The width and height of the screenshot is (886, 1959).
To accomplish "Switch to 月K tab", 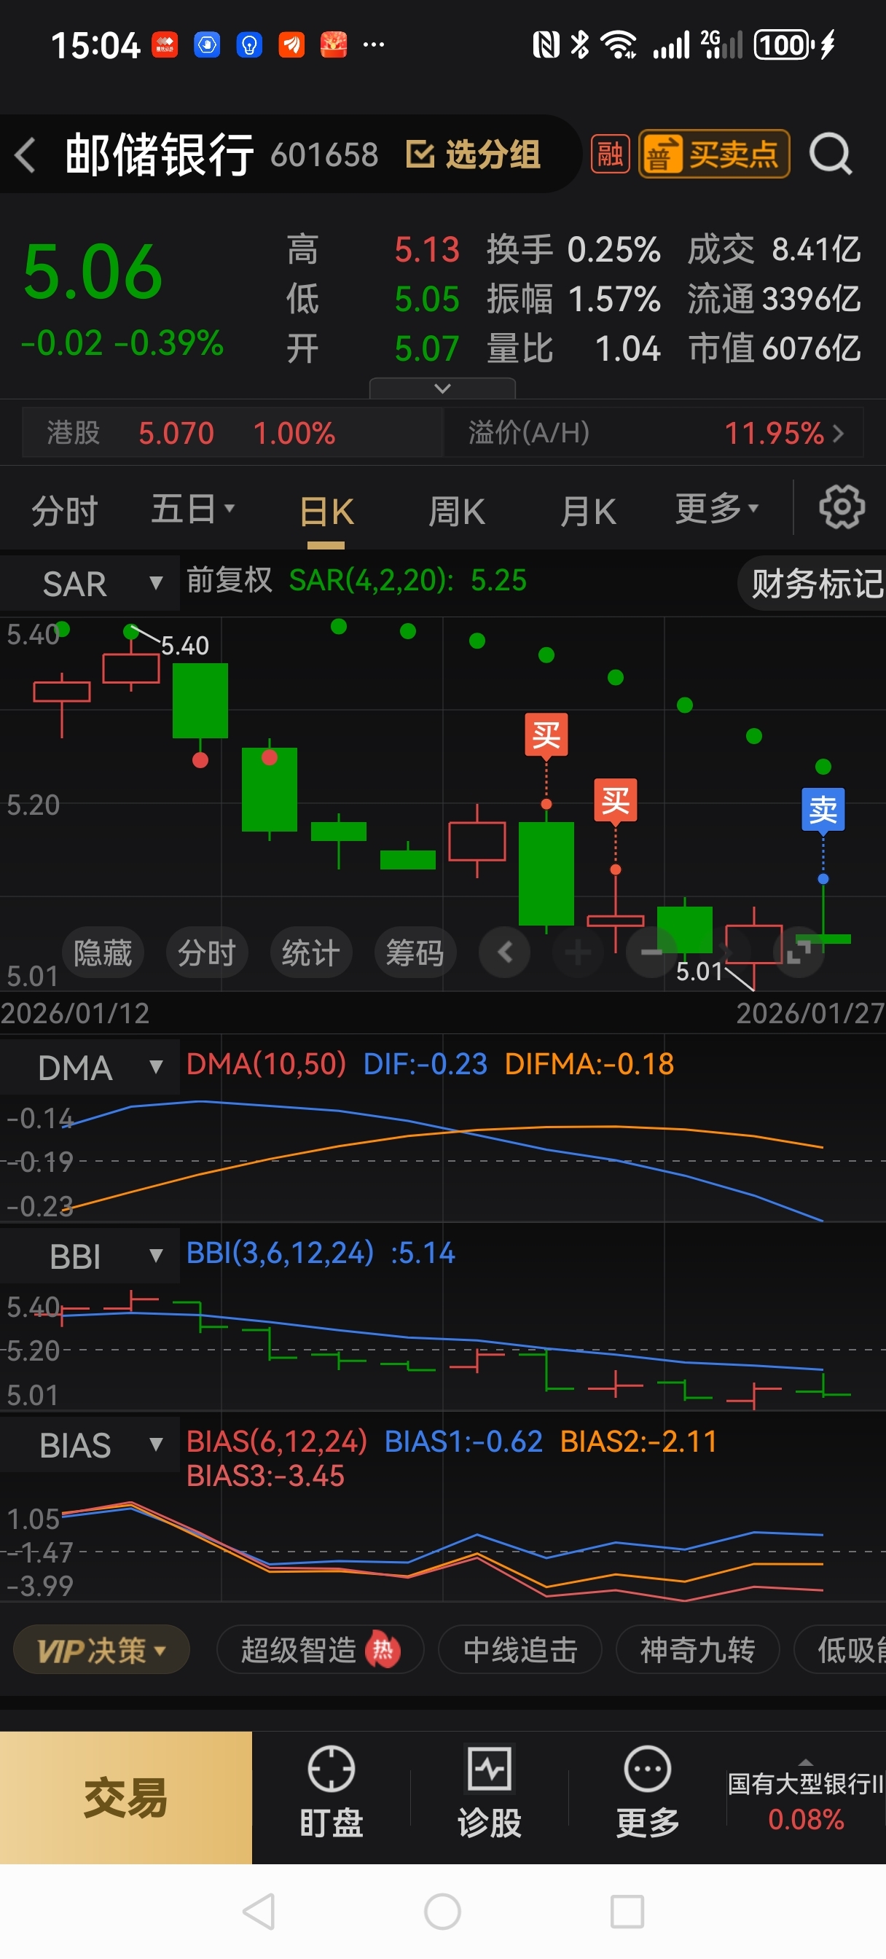I will coord(587,511).
